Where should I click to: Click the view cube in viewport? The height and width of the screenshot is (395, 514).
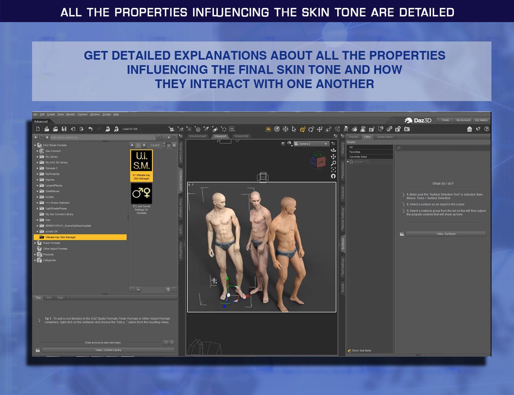[x=317, y=161]
